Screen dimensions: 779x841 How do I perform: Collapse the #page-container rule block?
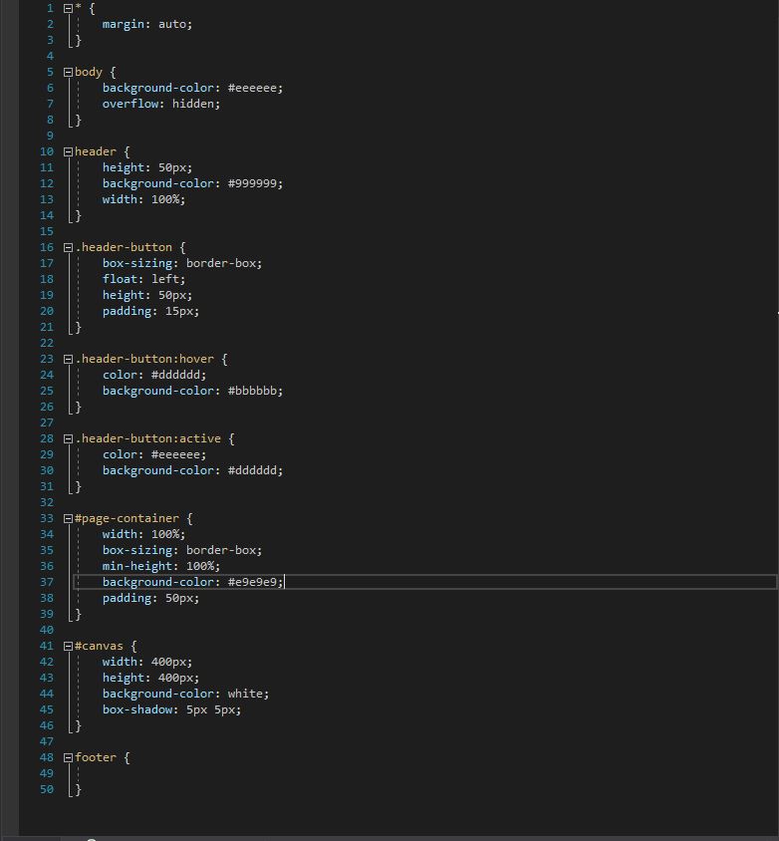tap(68, 519)
